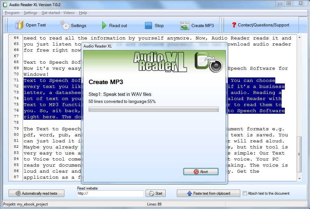Enable Attach text to the document checkbox
The height and width of the screenshot is (209, 310).
(x=245, y=193)
